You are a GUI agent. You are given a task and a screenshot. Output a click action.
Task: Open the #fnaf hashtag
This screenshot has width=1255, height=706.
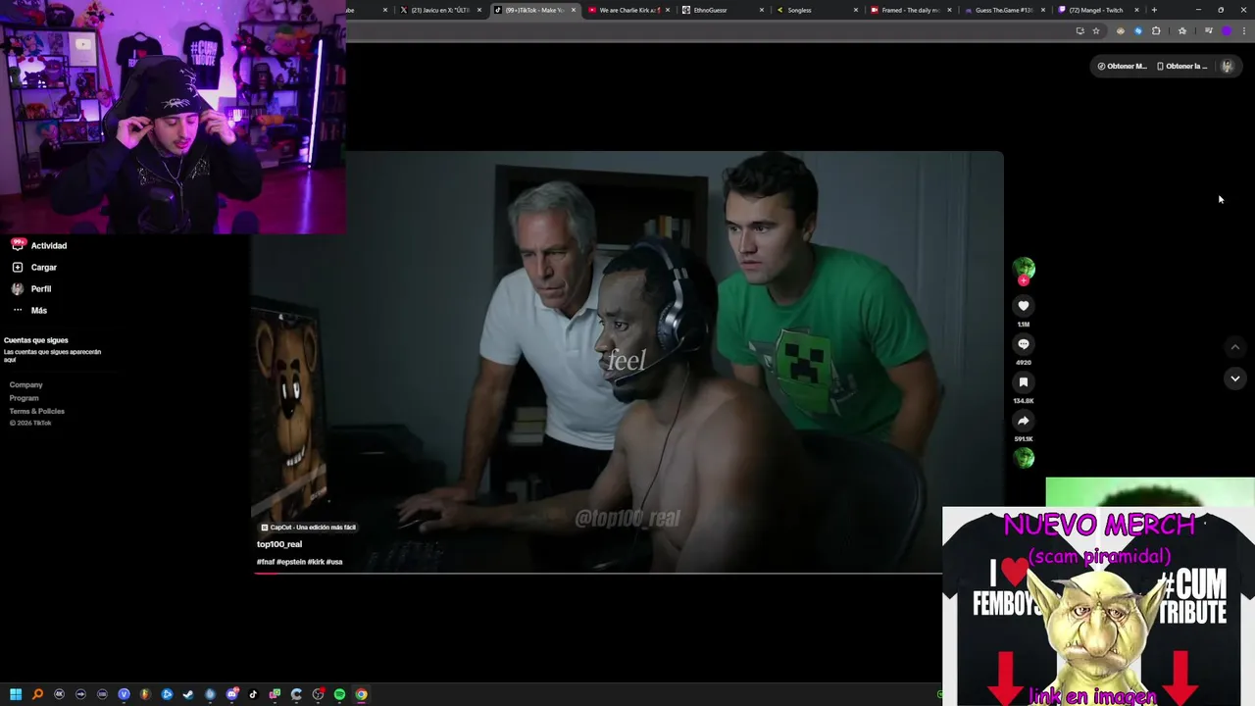[x=265, y=562]
